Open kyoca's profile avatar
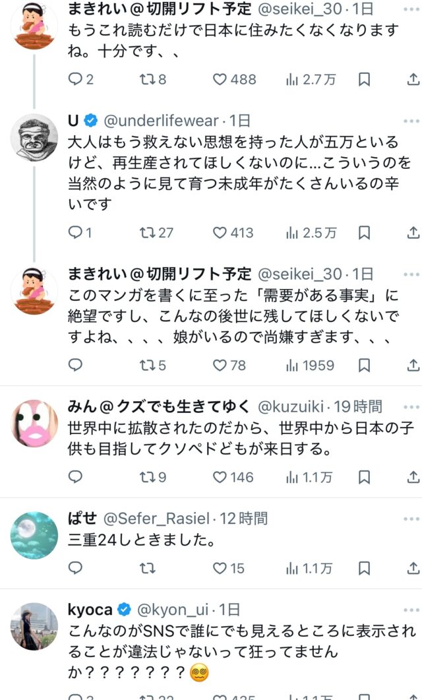 coord(34,626)
